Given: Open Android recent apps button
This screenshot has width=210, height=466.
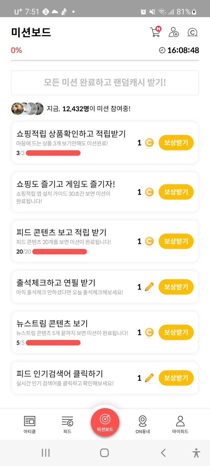Looking at the screenshot, I should coord(46,453).
